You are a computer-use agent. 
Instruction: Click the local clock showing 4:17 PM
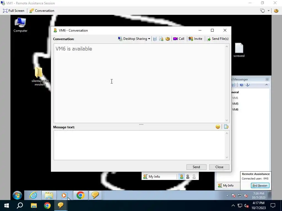tap(258, 206)
